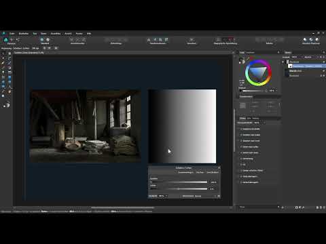This screenshot has height=244, width=326.
Task: Switch to the Ebenen tab
Action: tap(288, 52)
